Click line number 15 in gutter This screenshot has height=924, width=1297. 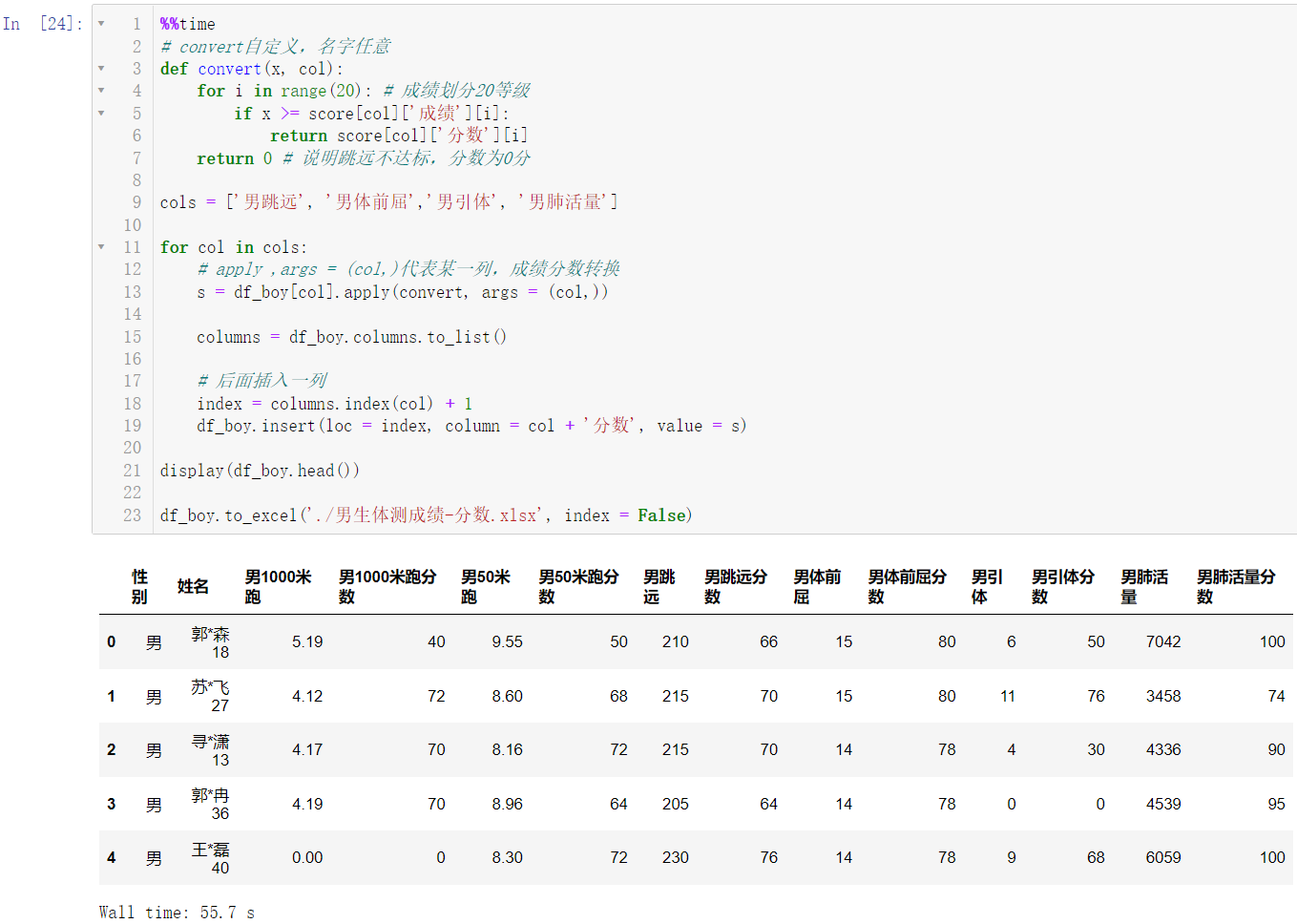[132, 337]
